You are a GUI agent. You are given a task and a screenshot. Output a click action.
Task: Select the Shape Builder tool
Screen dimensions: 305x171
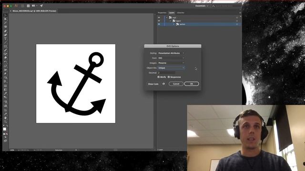(5, 78)
